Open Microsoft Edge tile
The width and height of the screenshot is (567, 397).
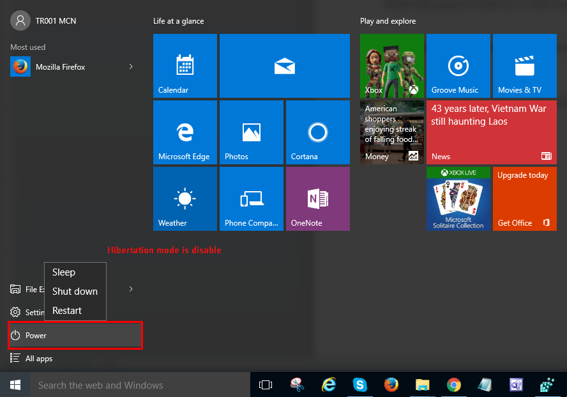185,132
